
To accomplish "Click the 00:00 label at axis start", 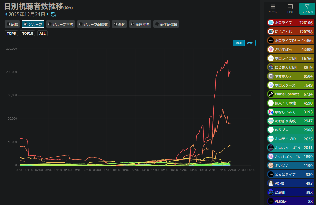I will click(20, 170).
